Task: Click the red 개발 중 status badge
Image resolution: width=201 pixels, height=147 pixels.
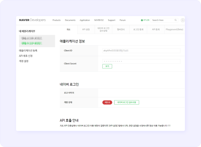Action: (107, 102)
